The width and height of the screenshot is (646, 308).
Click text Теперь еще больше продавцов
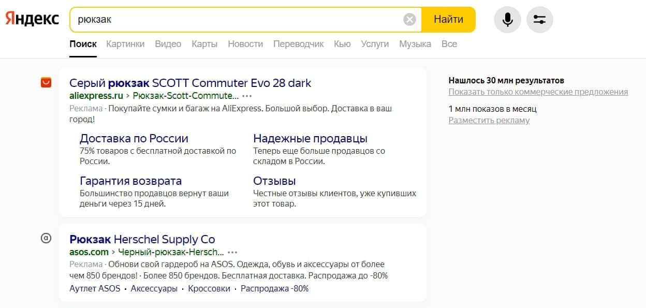[x=319, y=156]
